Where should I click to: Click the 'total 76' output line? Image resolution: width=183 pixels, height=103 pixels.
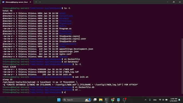pos(7,11)
